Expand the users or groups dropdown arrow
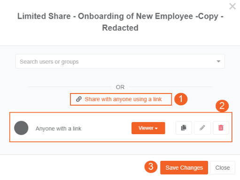The image size is (240, 180). tap(218, 61)
